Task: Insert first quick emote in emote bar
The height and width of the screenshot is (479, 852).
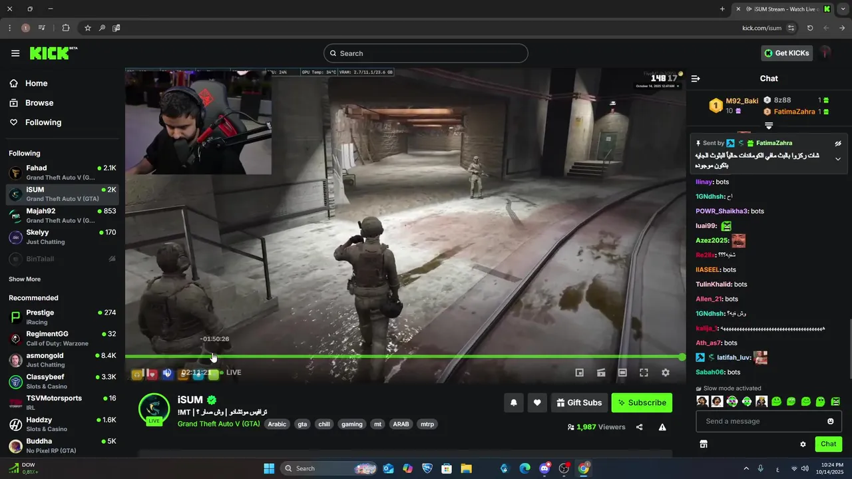Action: point(702,401)
